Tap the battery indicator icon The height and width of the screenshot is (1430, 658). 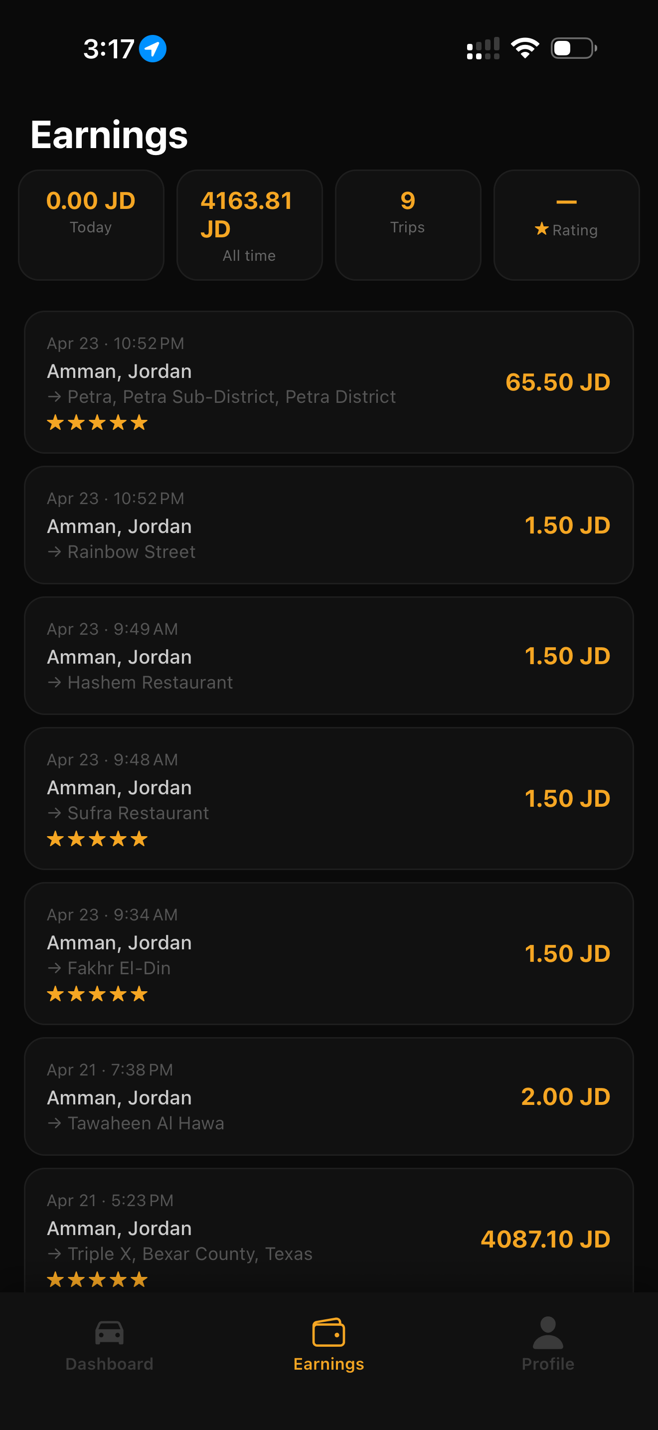coord(574,48)
